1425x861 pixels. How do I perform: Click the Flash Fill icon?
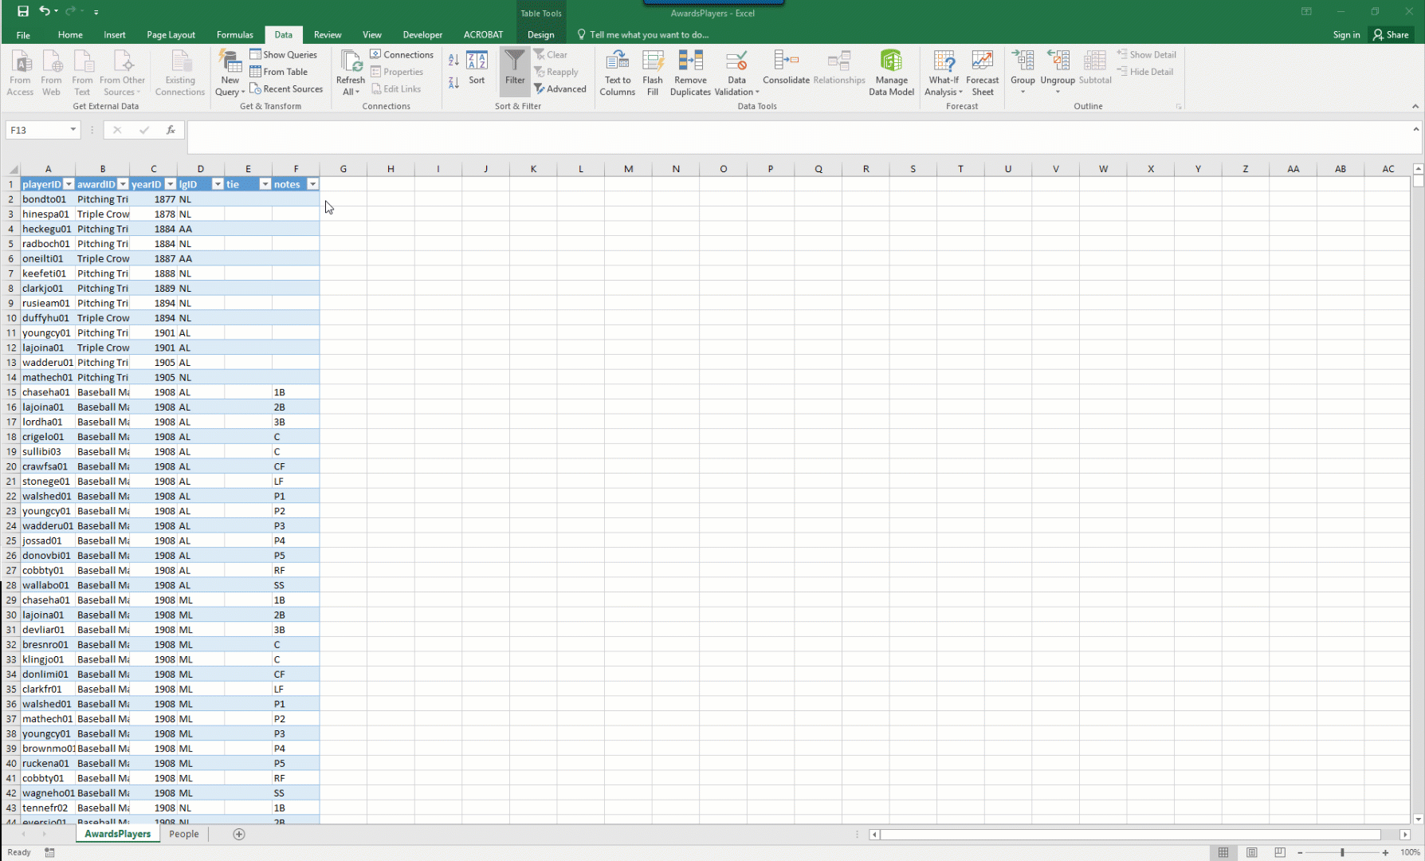pyautogui.click(x=653, y=62)
